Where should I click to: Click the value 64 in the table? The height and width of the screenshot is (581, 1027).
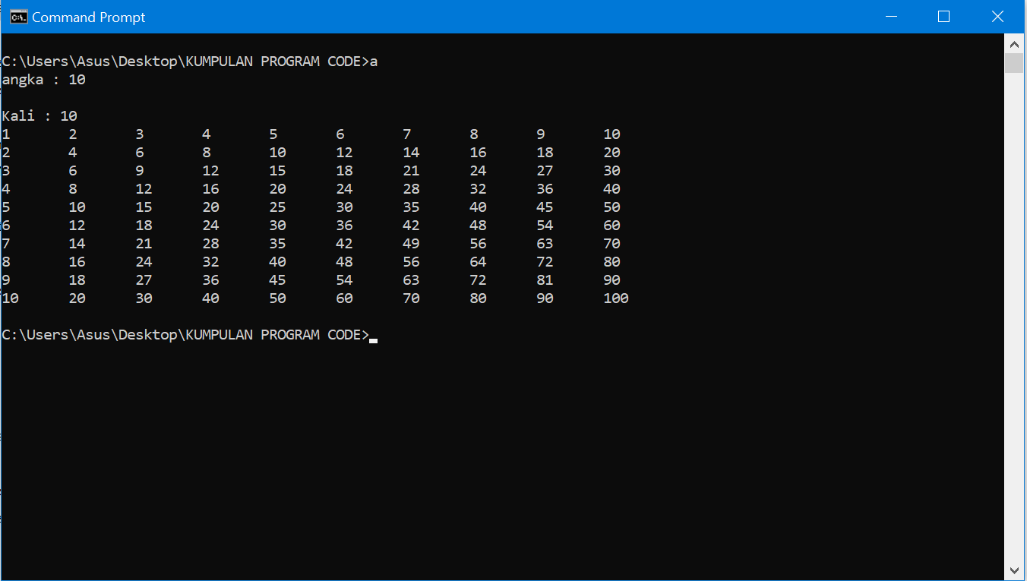[478, 262]
